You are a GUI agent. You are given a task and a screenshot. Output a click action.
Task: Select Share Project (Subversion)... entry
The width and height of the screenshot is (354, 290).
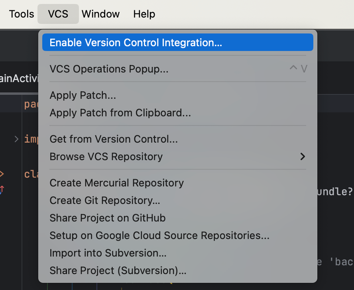(x=118, y=270)
